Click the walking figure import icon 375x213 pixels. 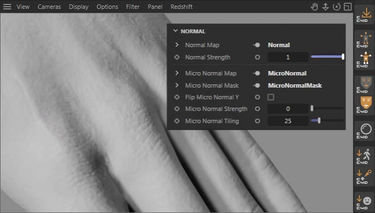tap(364, 156)
